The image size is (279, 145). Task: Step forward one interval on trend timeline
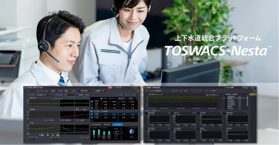tap(54, 139)
